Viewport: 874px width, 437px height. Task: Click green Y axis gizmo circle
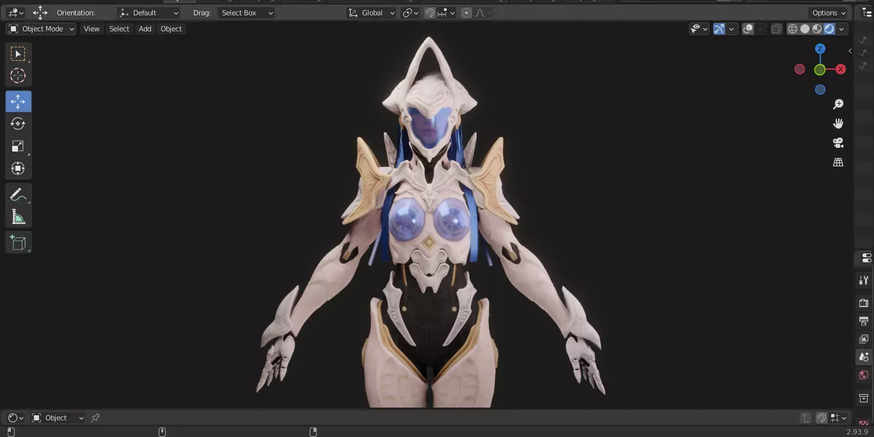point(820,70)
